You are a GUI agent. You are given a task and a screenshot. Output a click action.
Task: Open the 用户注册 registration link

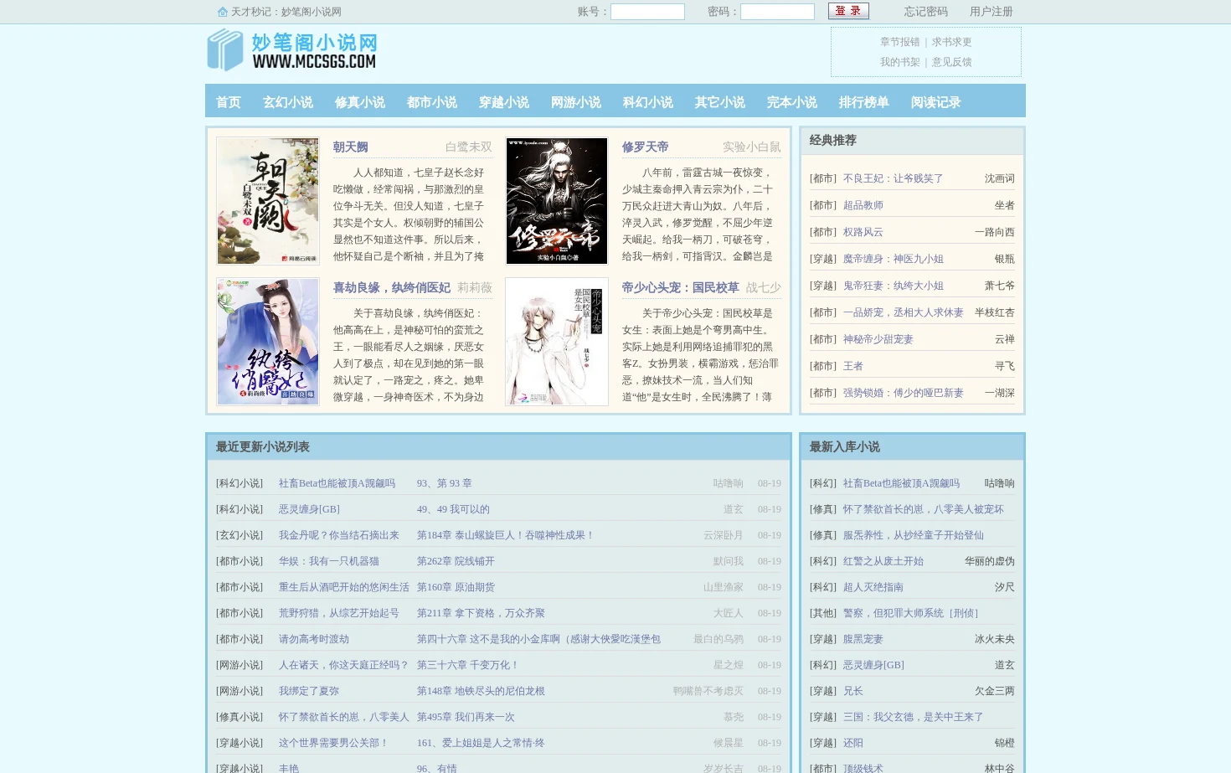[x=991, y=12]
